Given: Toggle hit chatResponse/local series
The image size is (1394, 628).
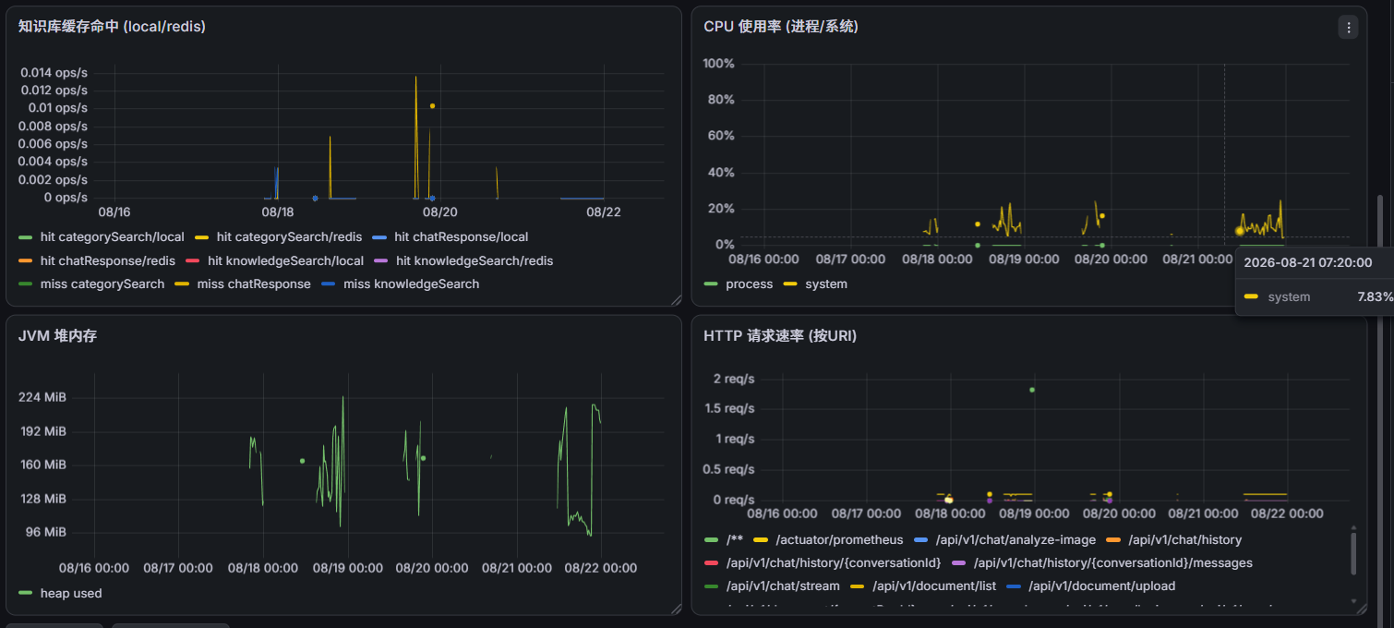Looking at the screenshot, I should click(x=462, y=237).
